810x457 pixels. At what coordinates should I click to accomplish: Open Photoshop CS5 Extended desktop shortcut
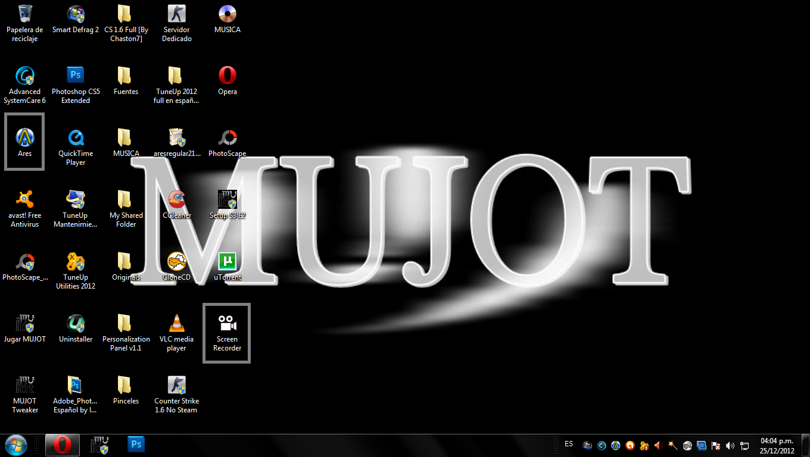pos(76,76)
